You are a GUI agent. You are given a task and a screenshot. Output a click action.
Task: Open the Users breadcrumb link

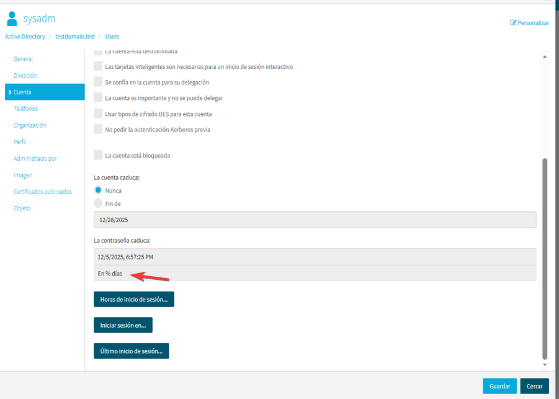point(112,36)
